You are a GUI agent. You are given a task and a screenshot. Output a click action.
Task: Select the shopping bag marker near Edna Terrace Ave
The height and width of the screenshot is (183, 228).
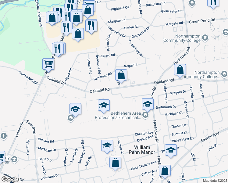click(x=115, y=164)
